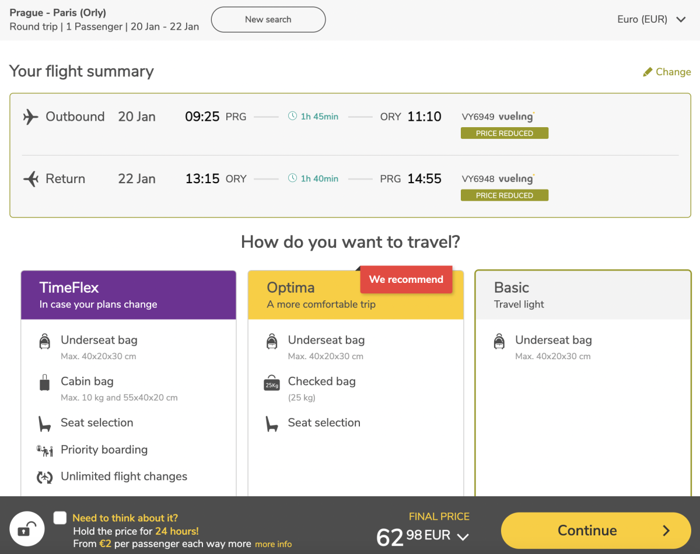Screen dimensions: 700x554
Task: Open the Euro (EUR) currency dropdown
Action: [651, 19]
